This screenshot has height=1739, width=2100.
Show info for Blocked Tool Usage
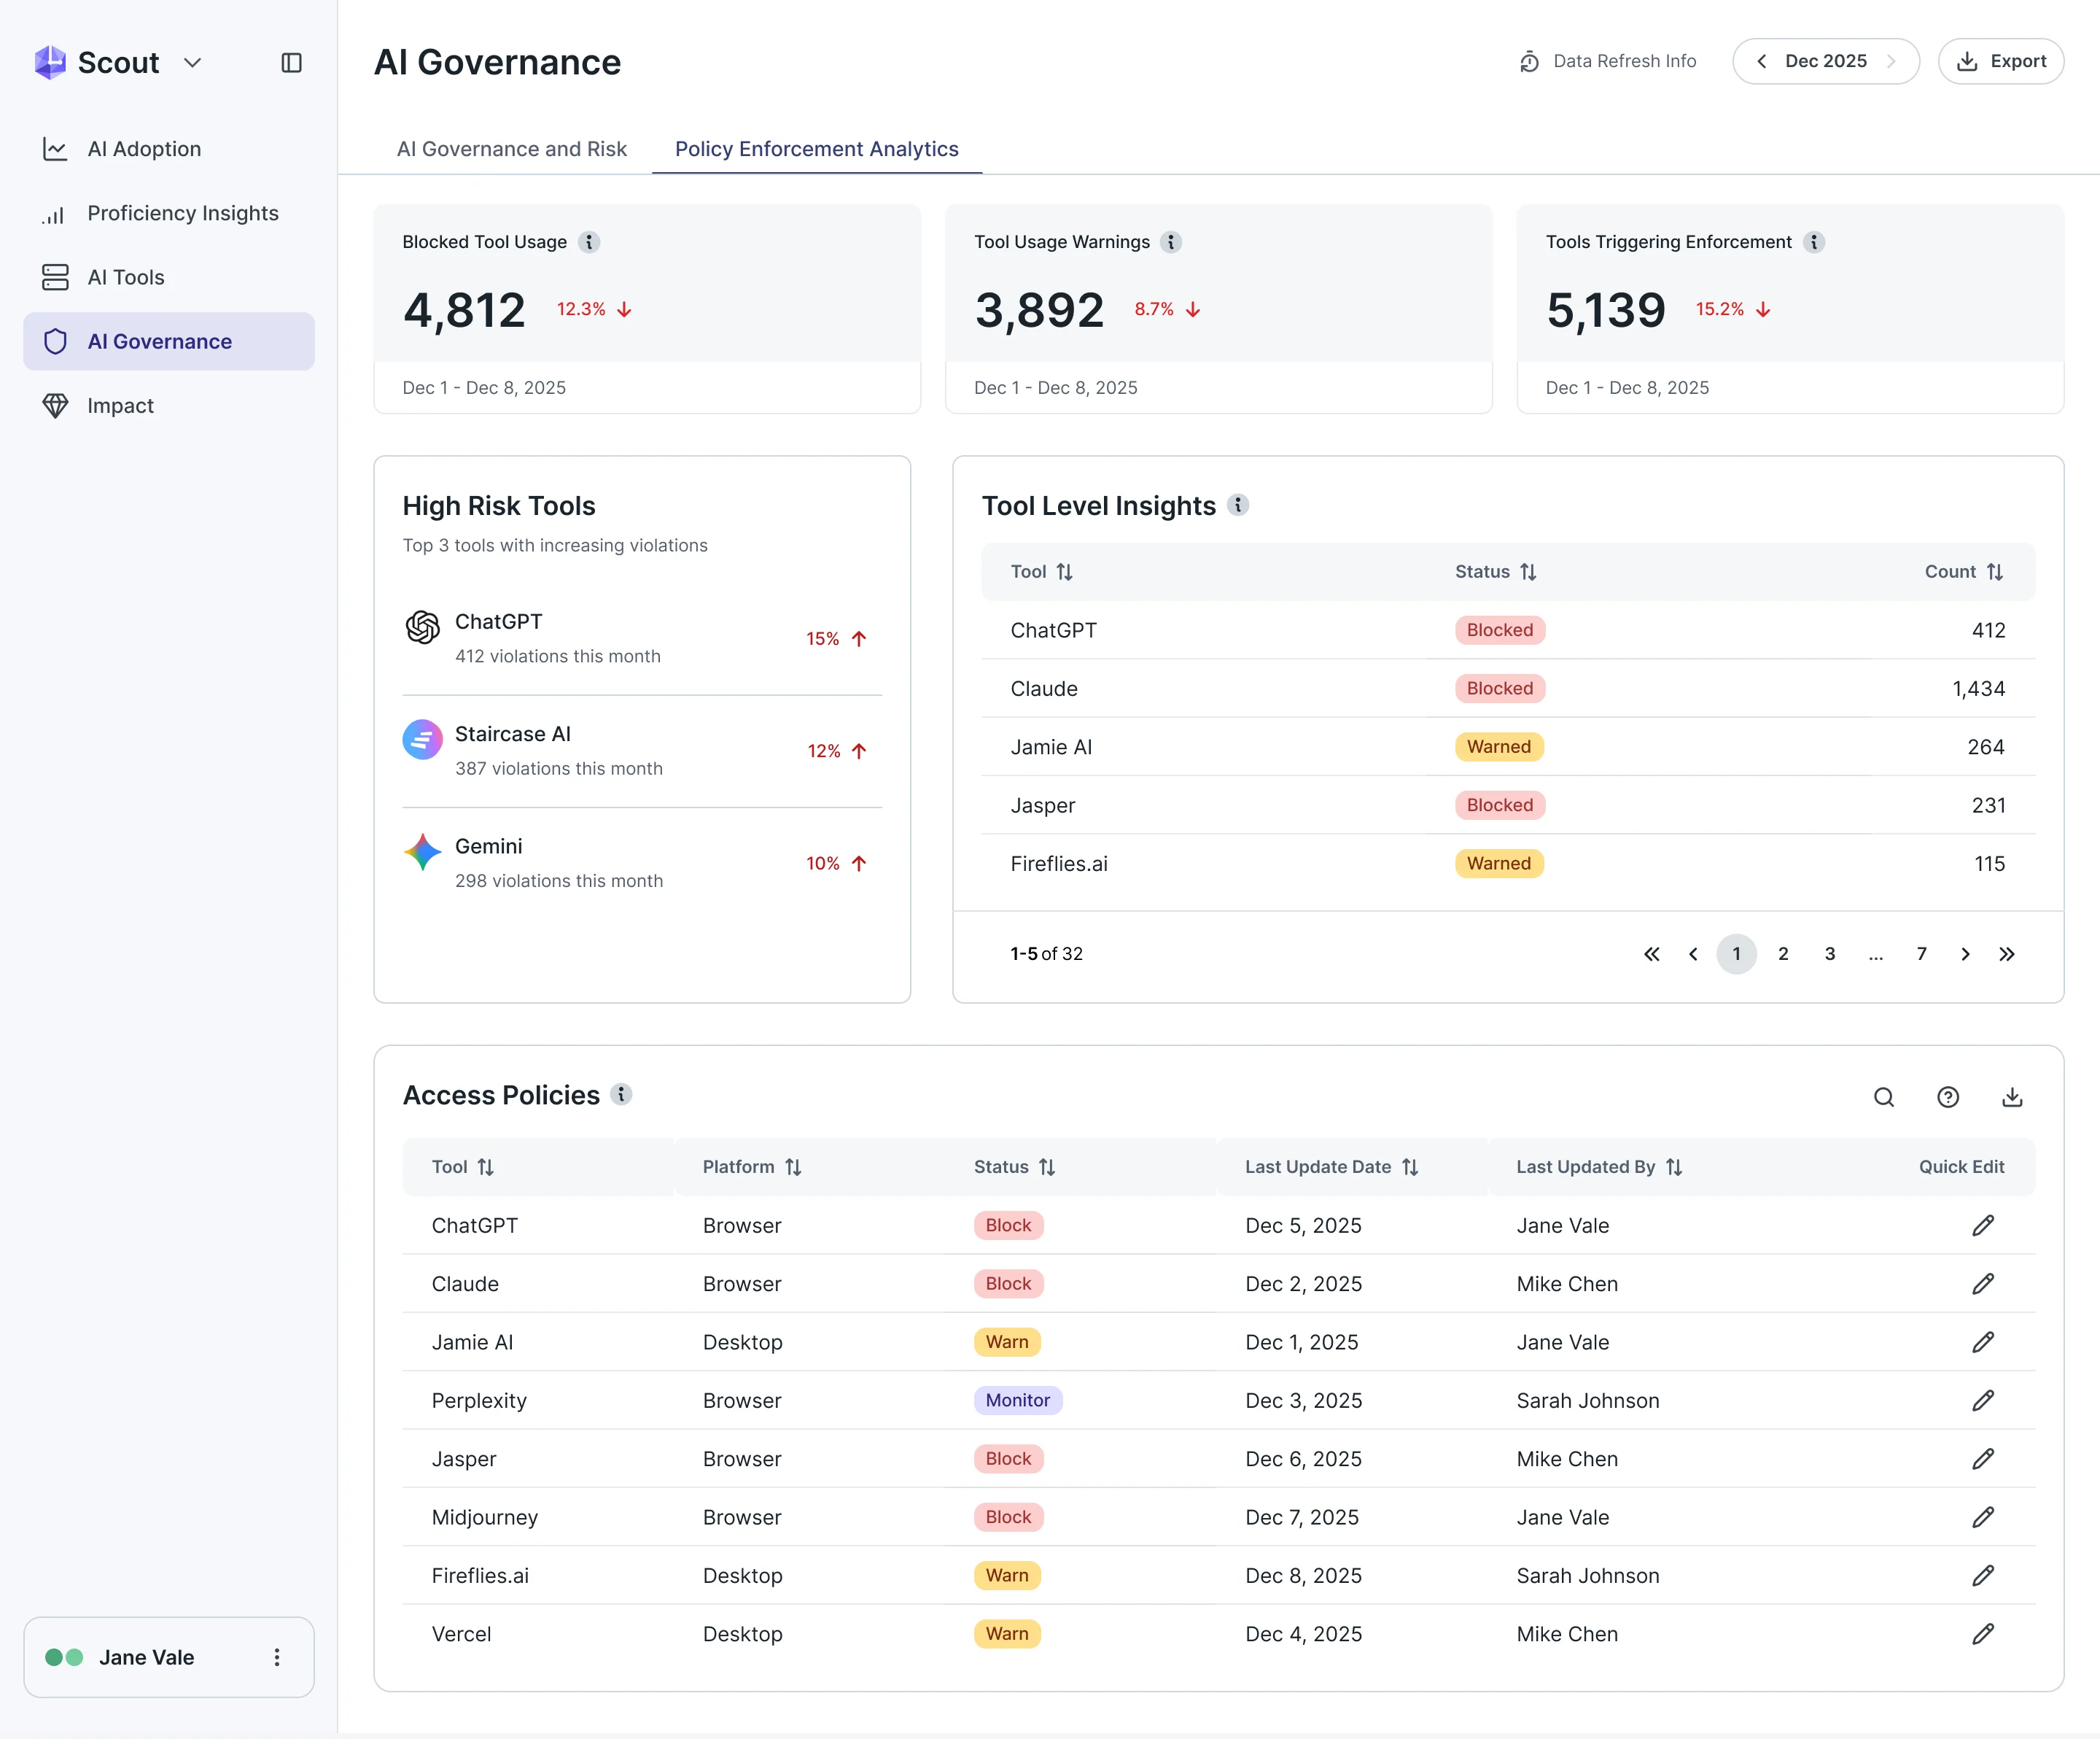(x=589, y=242)
